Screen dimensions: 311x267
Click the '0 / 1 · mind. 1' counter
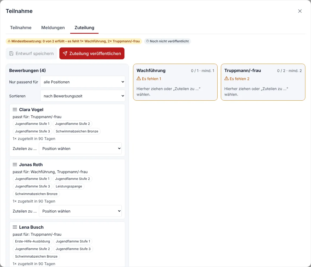(202, 71)
